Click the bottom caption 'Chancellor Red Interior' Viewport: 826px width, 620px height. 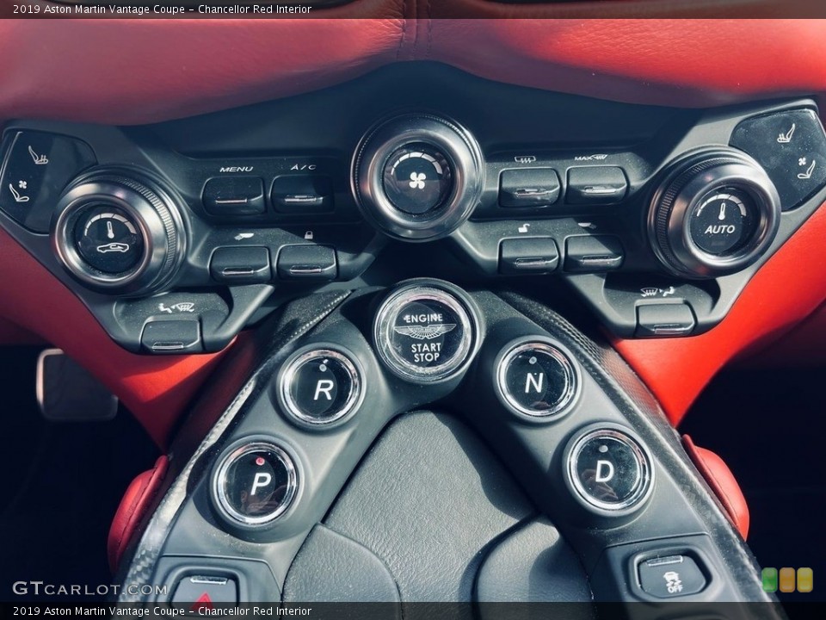255,611
